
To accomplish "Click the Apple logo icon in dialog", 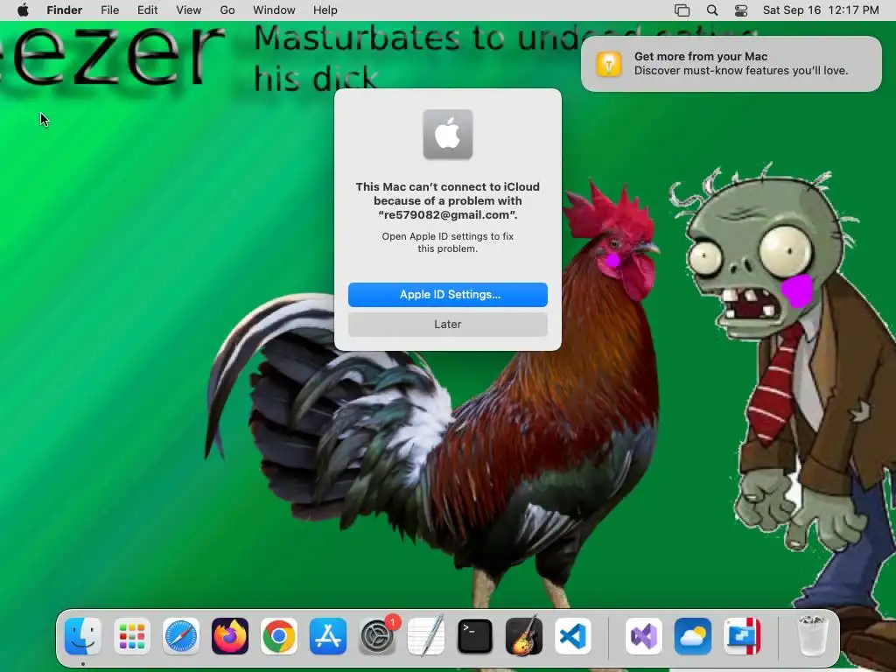I will click(448, 134).
